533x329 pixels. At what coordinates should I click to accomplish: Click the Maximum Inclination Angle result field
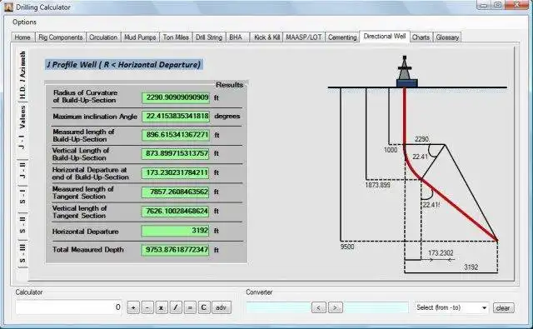coord(176,117)
